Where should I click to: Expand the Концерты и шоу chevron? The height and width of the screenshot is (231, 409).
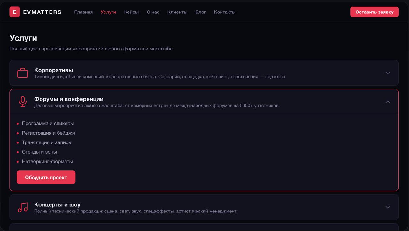pyautogui.click(x=388, y=207)
